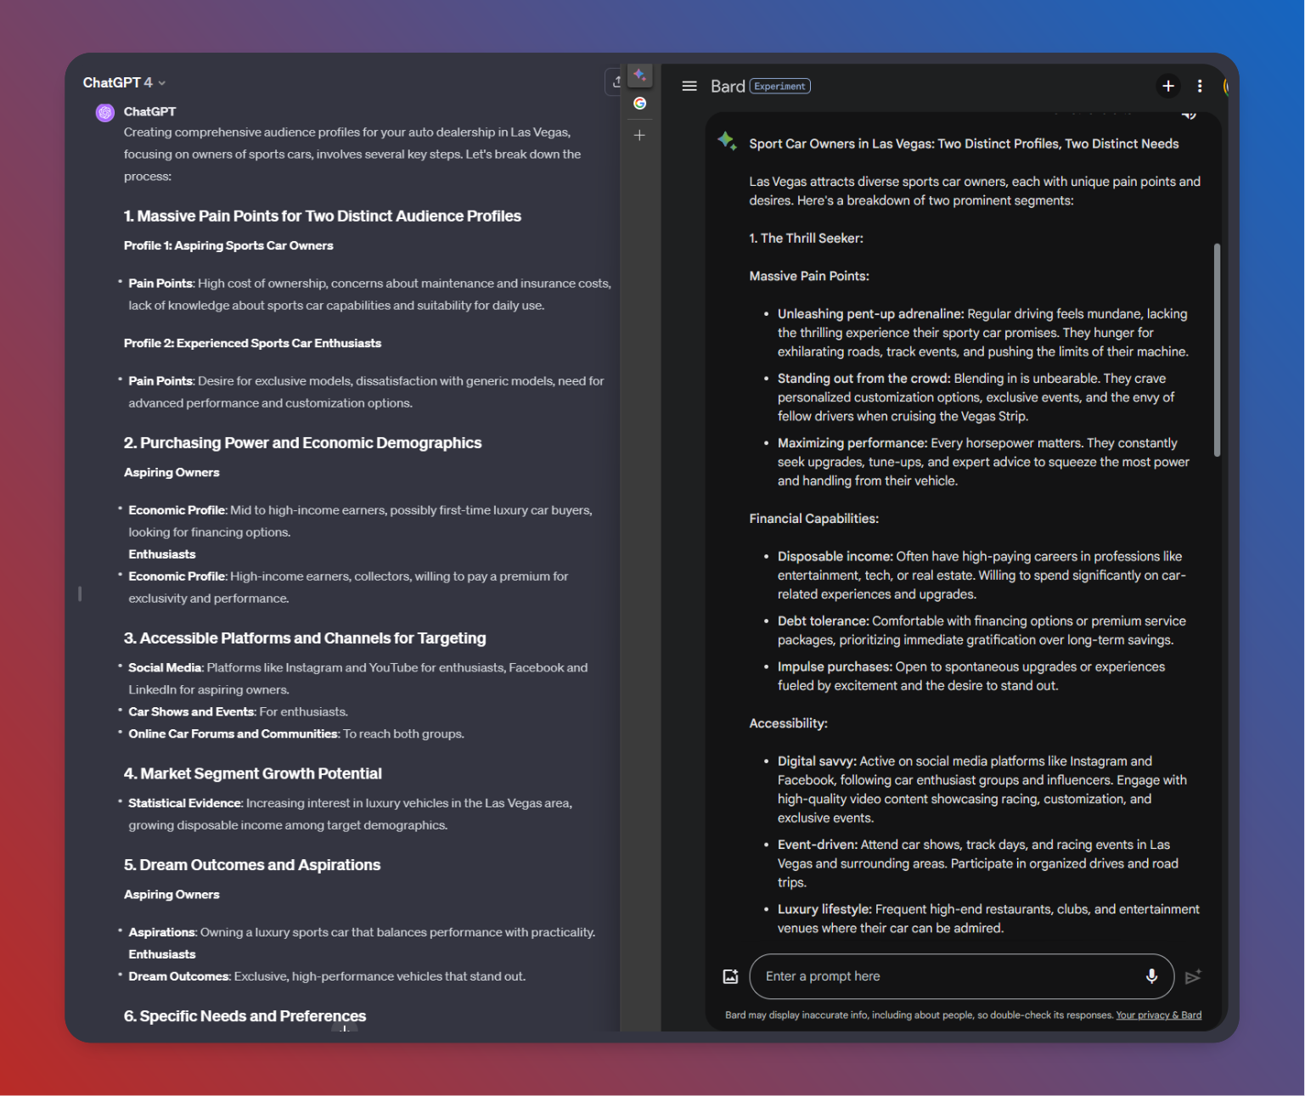Click the upload image icon in Bard
The width and height of the screenshot is (1305, 1096).
730,976
